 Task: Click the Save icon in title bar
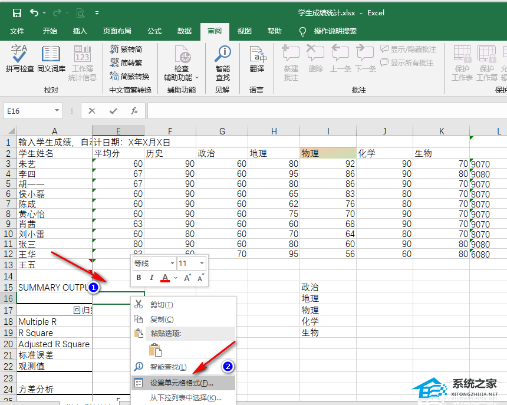point(17,12)
